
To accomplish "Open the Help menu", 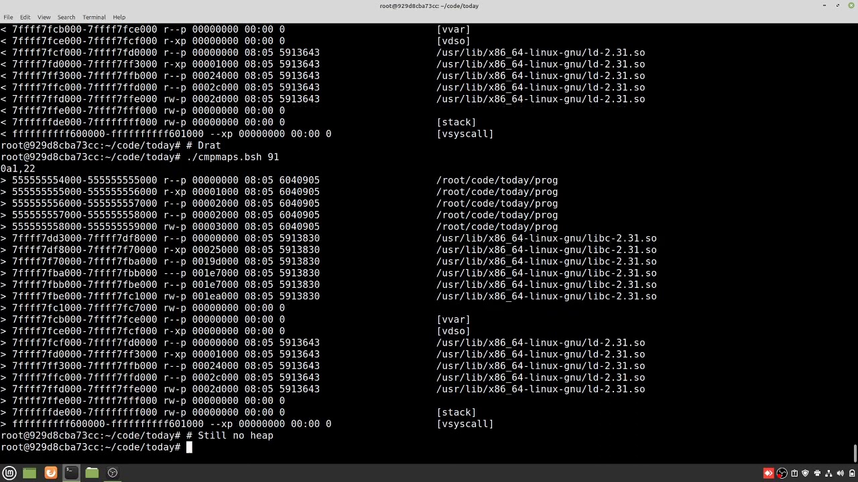I will [119, 17].
